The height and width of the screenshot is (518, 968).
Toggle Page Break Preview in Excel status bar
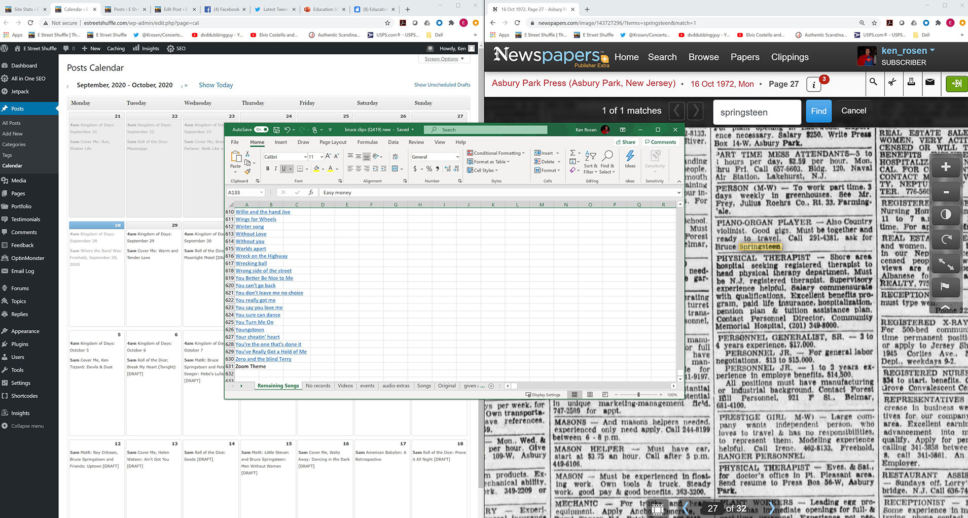tap(605, 394)
